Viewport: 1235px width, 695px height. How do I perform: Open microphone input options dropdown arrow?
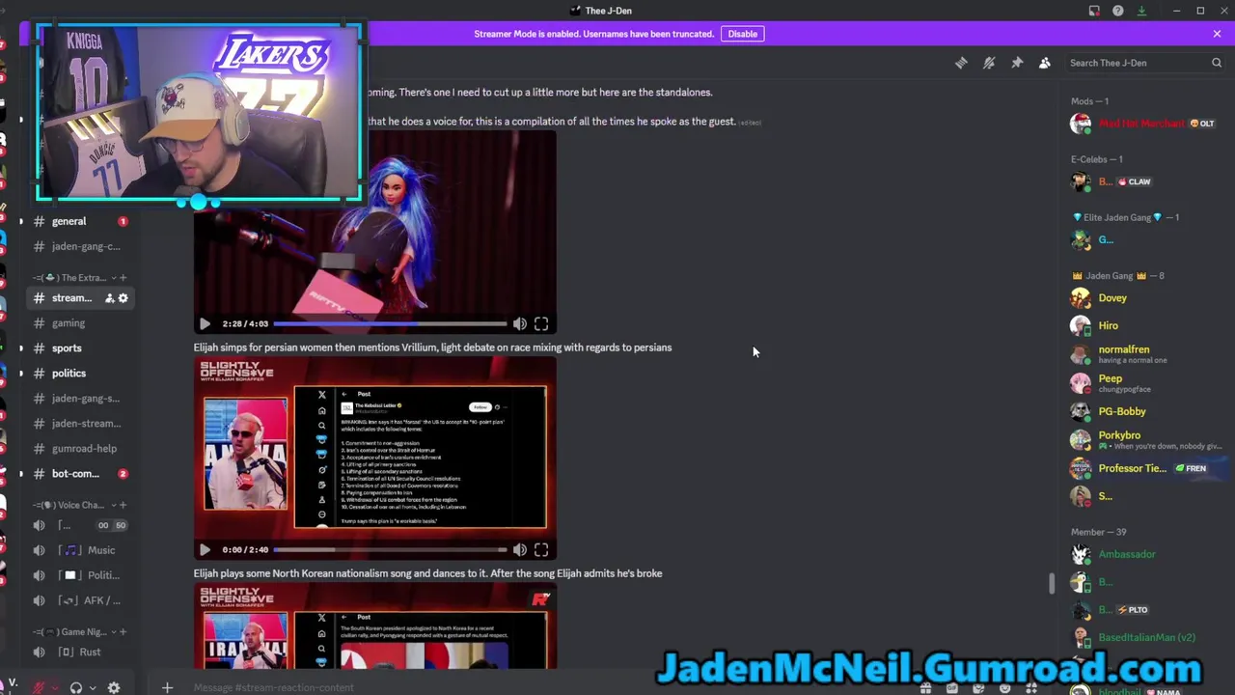(x=55, y=688)
